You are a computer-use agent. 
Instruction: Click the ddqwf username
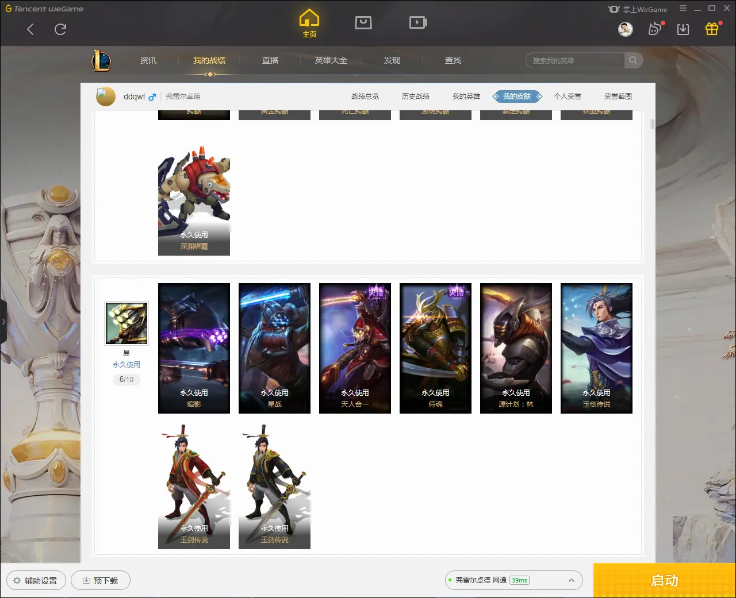[135, 97]
